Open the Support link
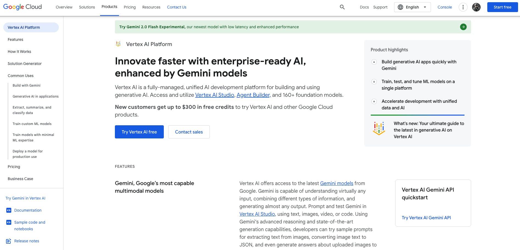This screenshot has width=520, height=250. 380,7
